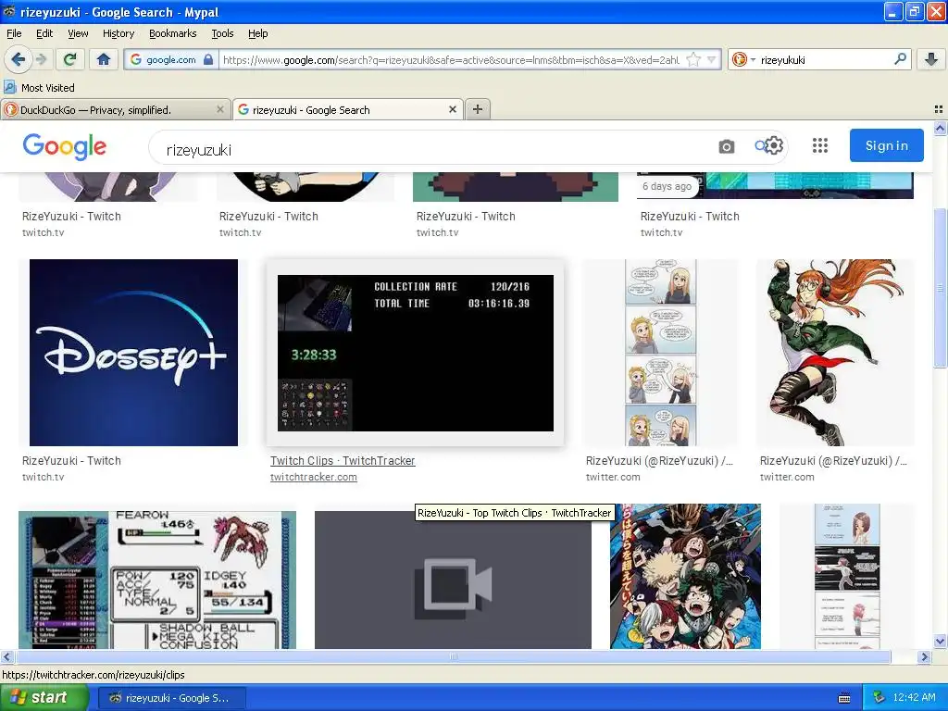Viewport: 948px width, 711px height.
Task: Open the Dossey+ image thumbnail
Action: [133, 353]
